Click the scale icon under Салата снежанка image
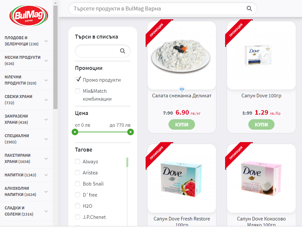 [x=182, y=89]
